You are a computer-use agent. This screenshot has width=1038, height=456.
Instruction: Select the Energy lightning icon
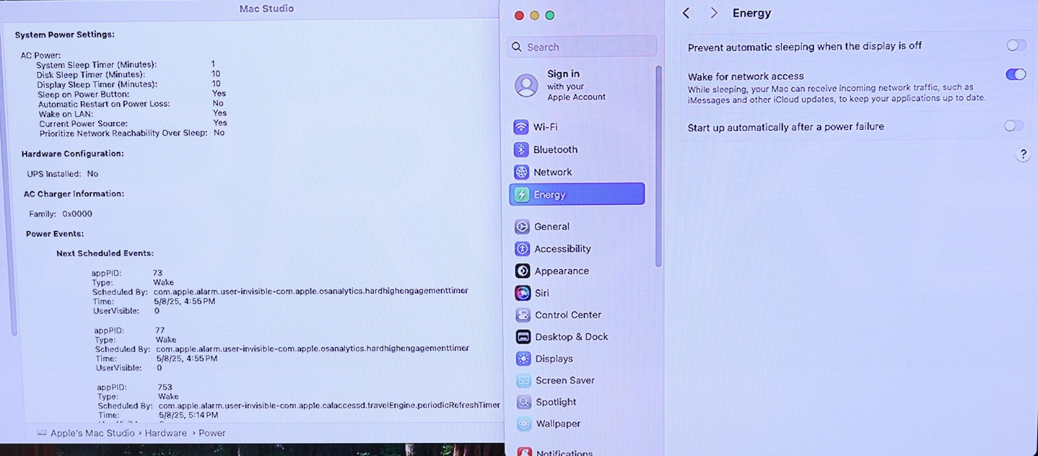tap(522, 195)
